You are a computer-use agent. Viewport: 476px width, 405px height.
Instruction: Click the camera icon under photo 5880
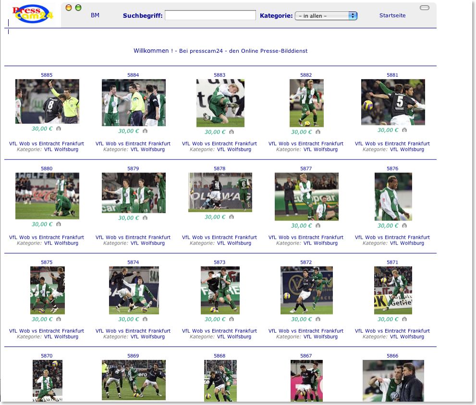59,224
